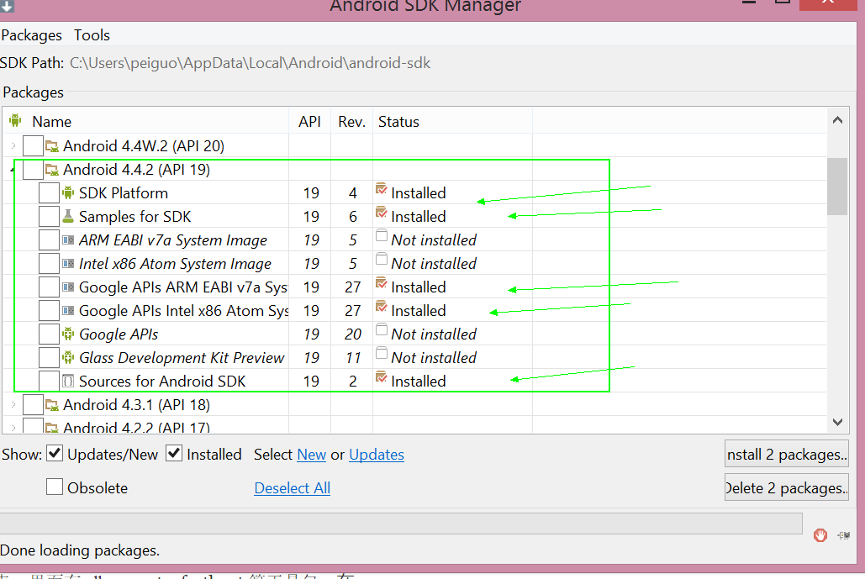
Task: Click the icon for Google APIs Intel x86 Atom
Action: (68, 310)
